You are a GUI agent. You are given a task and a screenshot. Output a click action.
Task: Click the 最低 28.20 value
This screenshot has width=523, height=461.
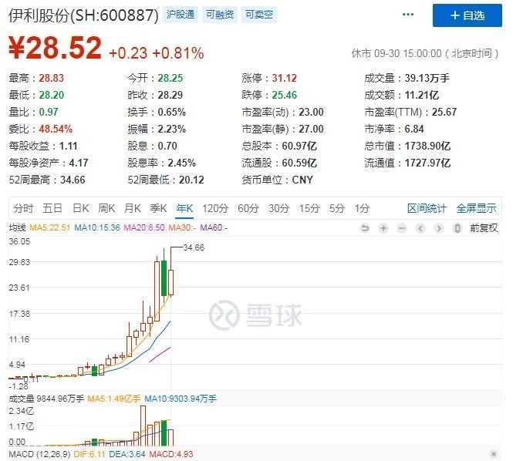point(52,95)
